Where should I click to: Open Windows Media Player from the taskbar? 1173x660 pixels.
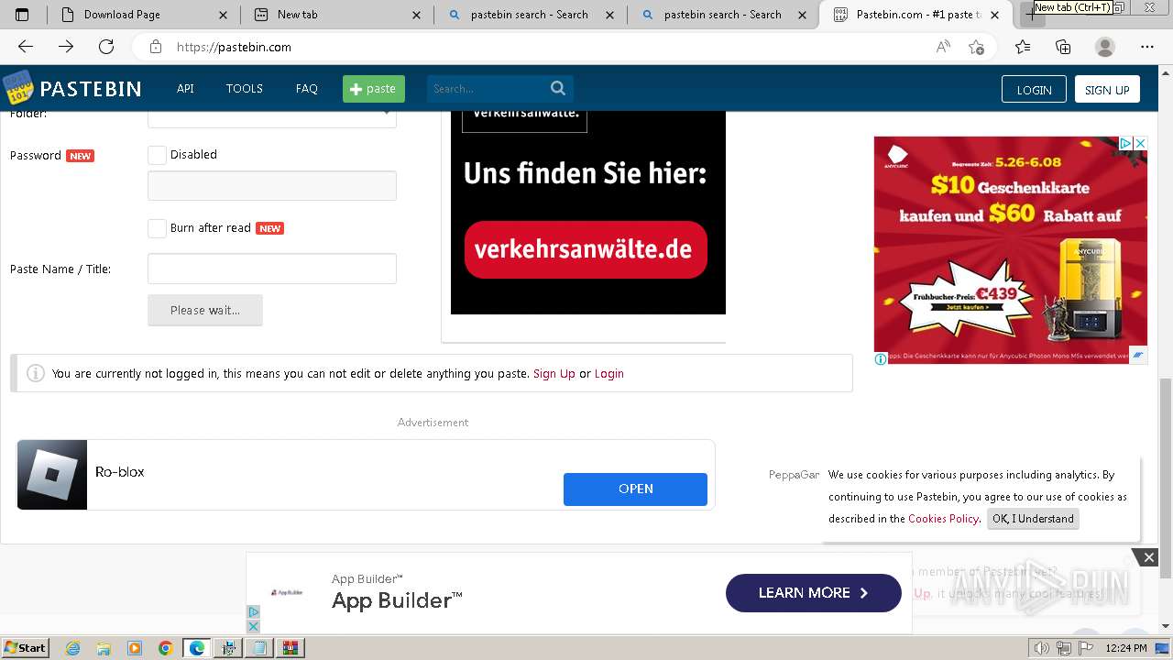135,648
